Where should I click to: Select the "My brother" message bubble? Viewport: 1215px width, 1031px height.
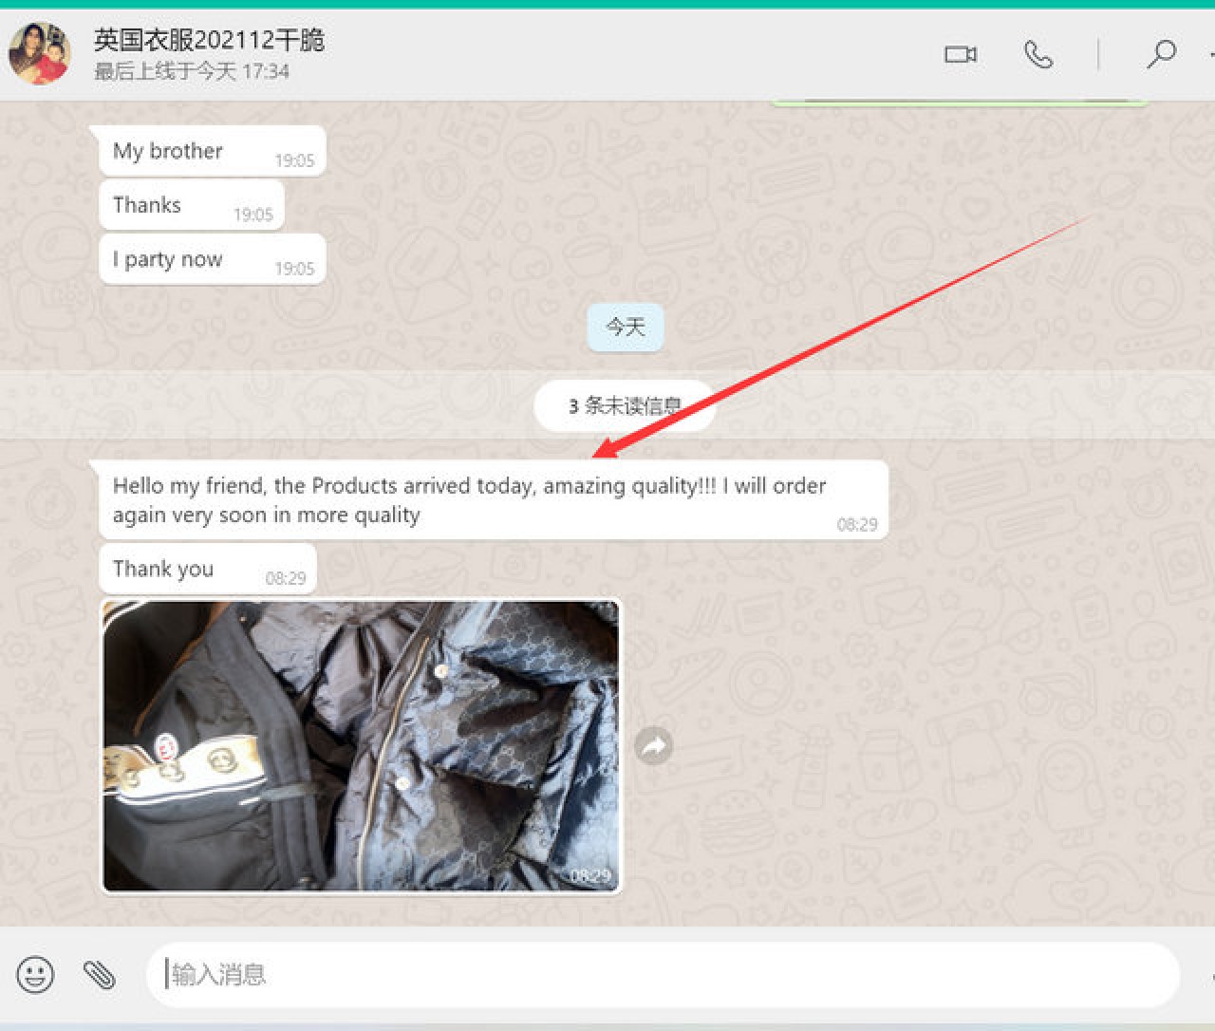coord(211,151)
